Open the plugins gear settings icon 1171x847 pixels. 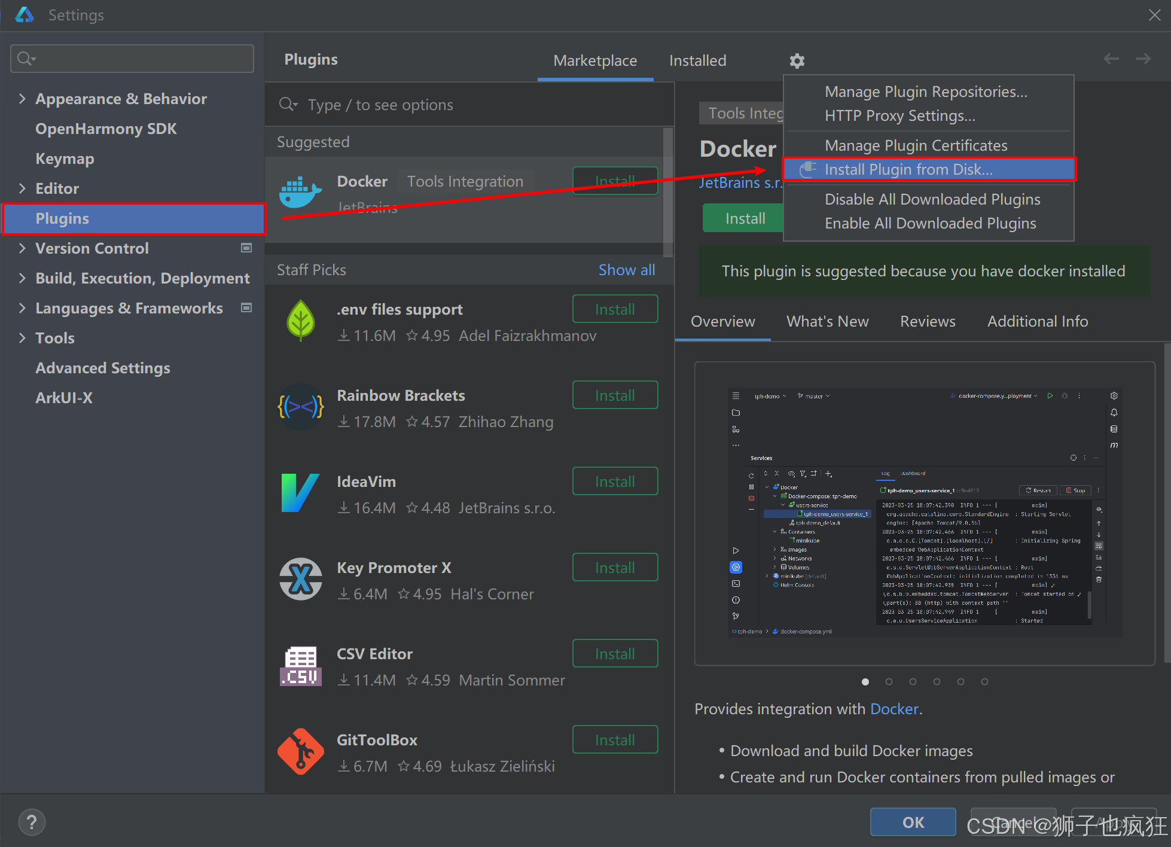797,61
